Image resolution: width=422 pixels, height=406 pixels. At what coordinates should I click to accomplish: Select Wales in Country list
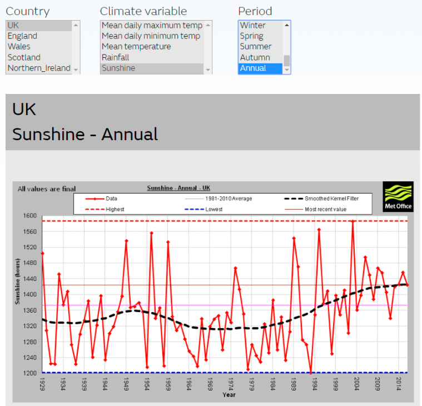click(x=19, y=47)
